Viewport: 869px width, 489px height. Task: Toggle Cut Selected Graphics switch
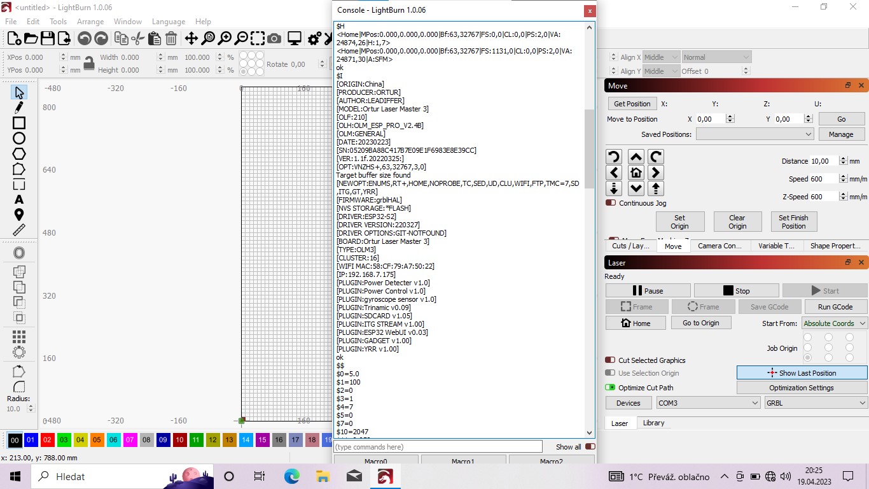[610, 360]
